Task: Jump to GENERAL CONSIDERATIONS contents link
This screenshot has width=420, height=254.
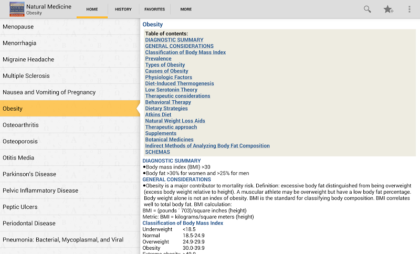Action: click(179, 46)
